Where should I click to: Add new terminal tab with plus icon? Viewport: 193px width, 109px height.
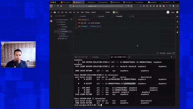[x=129, y=57]
